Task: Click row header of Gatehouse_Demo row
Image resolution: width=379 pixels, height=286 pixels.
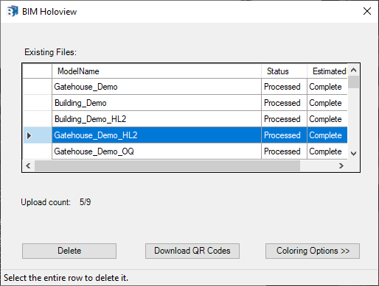Action: (38, 87)
